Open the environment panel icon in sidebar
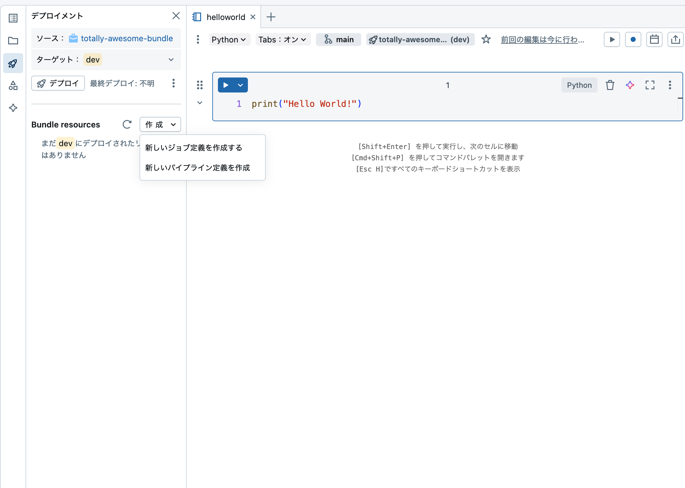The height and width of the screenshot is (488, 685). point(13,86)
